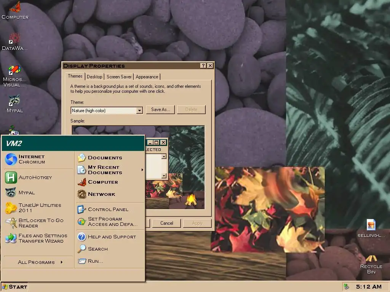Switch to the Themes tab
The height and width of the screenshot is (292, 390).
[x=75, y=76]
